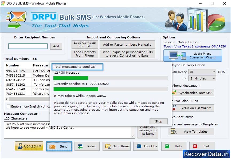Click the Add recipient button

[56, 46]
